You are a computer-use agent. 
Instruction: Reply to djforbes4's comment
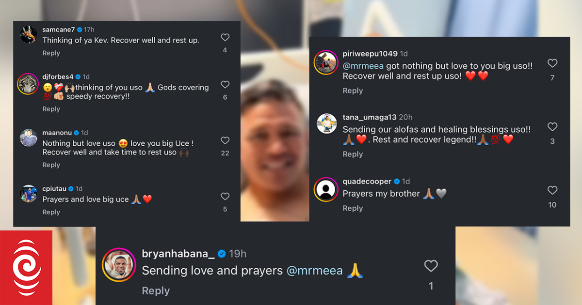[51, 109]
